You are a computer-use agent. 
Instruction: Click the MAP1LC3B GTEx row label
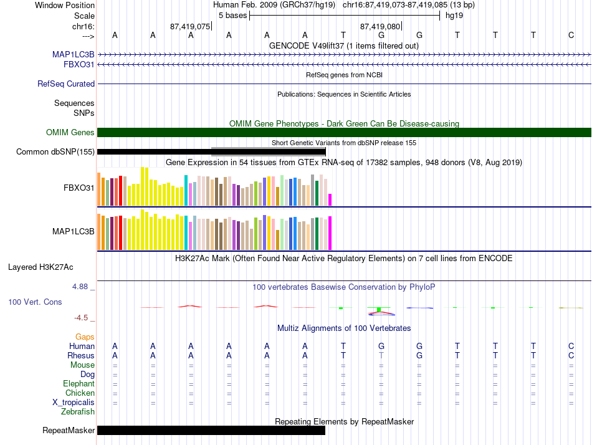[74, 232]
